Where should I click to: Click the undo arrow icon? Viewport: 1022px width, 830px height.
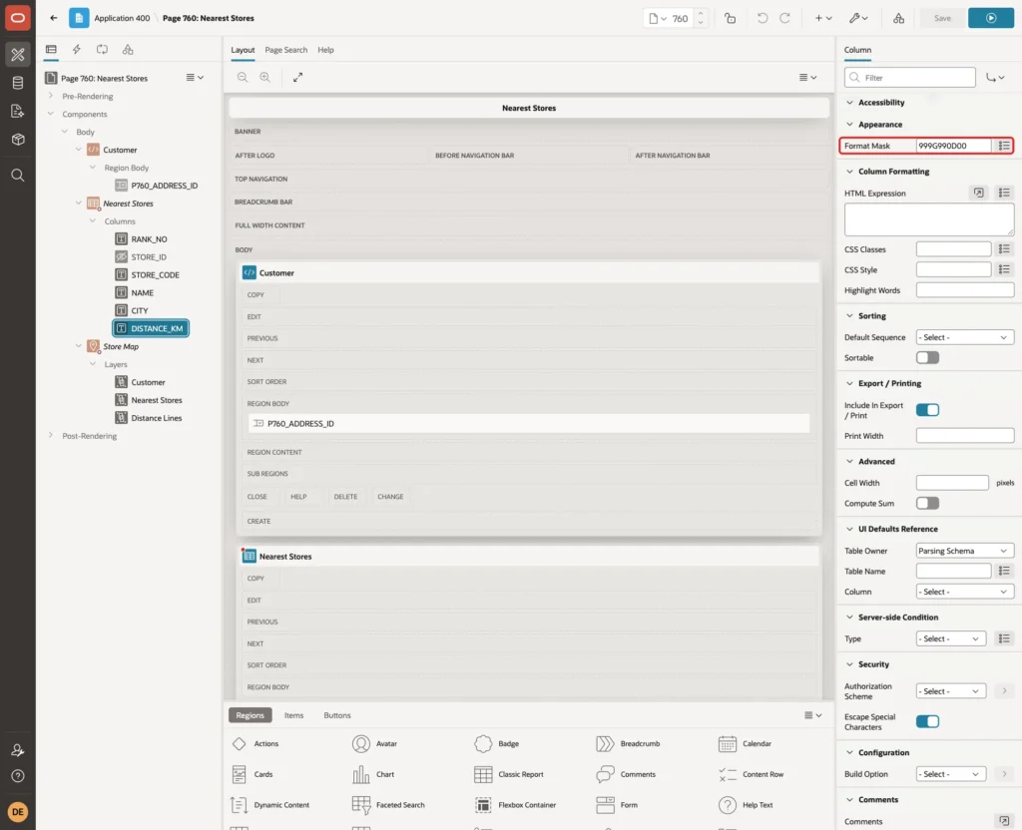762,18
